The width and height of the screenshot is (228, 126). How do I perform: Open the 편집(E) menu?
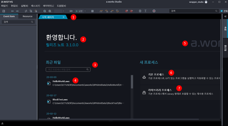pyautogui.click(x=14, y=6)
